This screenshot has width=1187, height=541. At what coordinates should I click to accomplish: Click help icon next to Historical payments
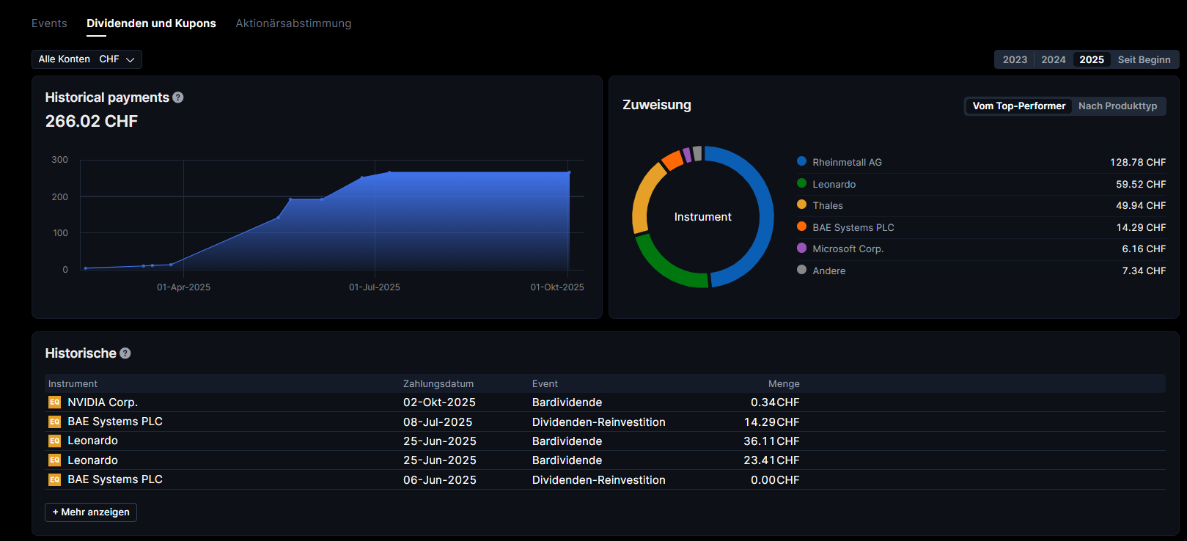[178, 97]
